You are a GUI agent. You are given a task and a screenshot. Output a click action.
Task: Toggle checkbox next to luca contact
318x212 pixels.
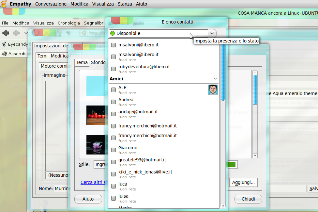click(114, 186)
